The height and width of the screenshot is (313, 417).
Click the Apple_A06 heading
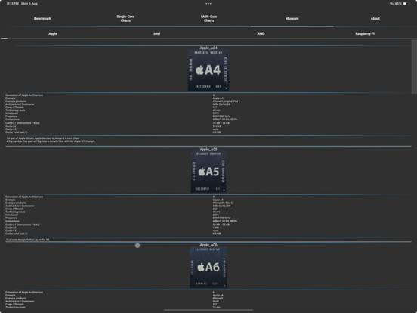(208, 245)
